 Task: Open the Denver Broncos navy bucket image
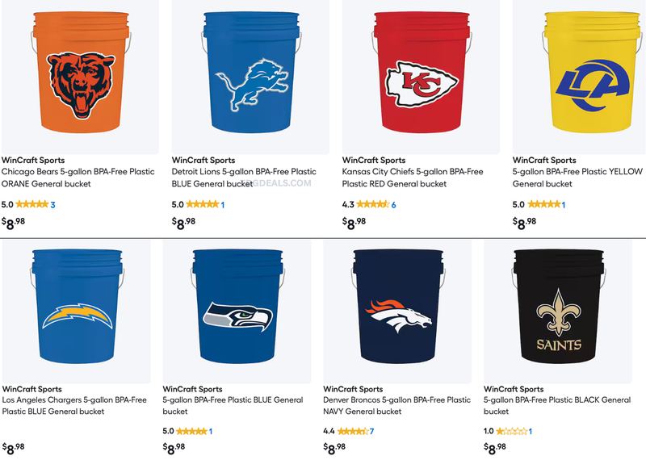point(397,312)
